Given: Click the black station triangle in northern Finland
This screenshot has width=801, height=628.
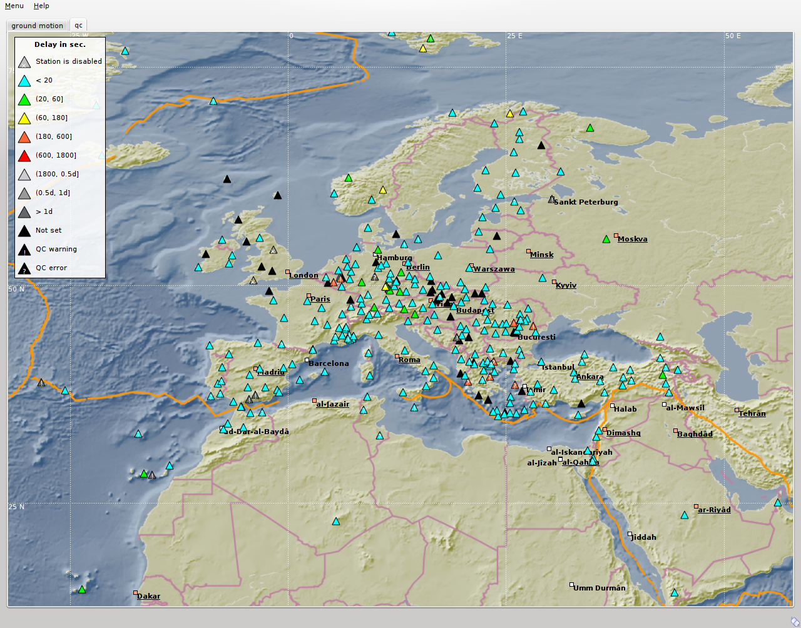Looking at the screenshot, I should [x=541, y=146].
